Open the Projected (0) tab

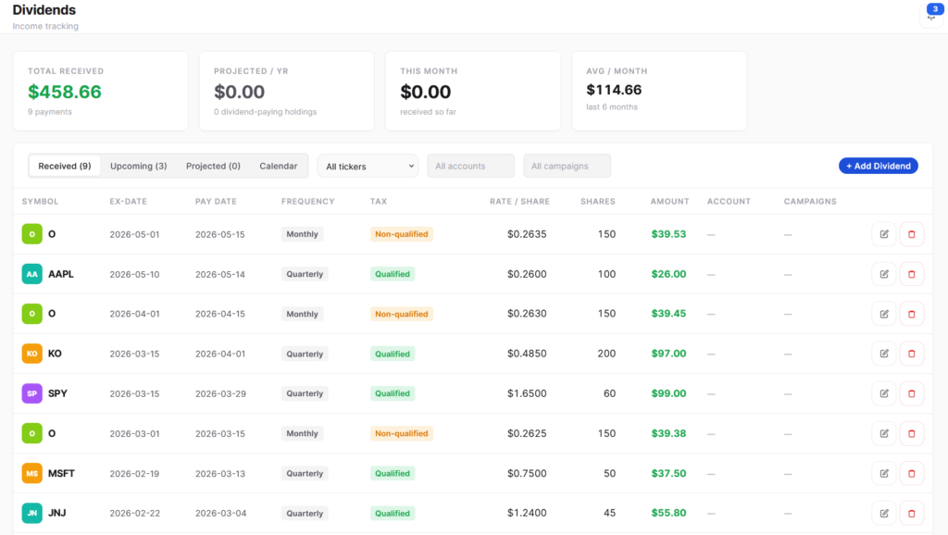point(213,166)
